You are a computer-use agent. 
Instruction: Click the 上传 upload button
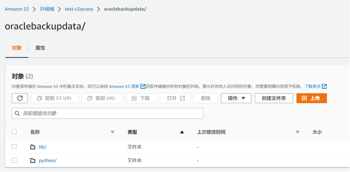click(x=312, y=98)
